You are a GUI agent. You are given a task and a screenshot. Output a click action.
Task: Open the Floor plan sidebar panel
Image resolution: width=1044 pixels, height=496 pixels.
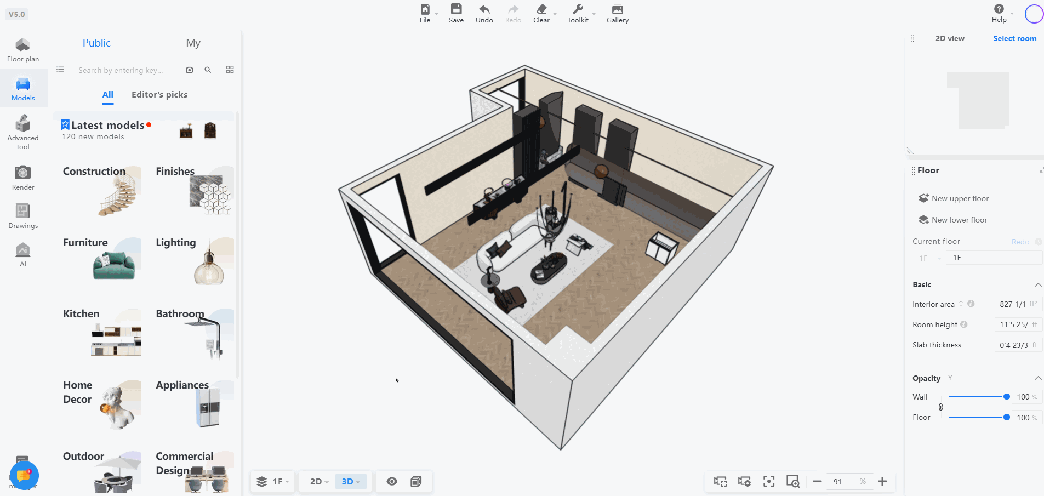click(x=23, y=50)
